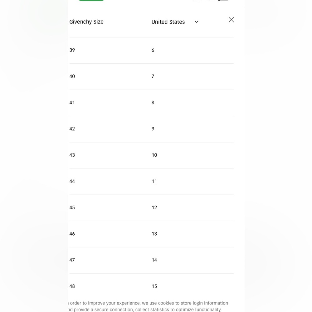Click the cookie notice text
The width and height of the screenshot is (312, 312).
[149, 306]
